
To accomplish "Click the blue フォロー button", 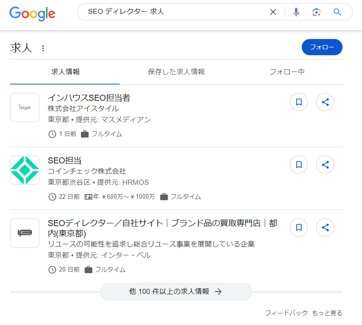I will pyautogui.click(x=322, y=47).
